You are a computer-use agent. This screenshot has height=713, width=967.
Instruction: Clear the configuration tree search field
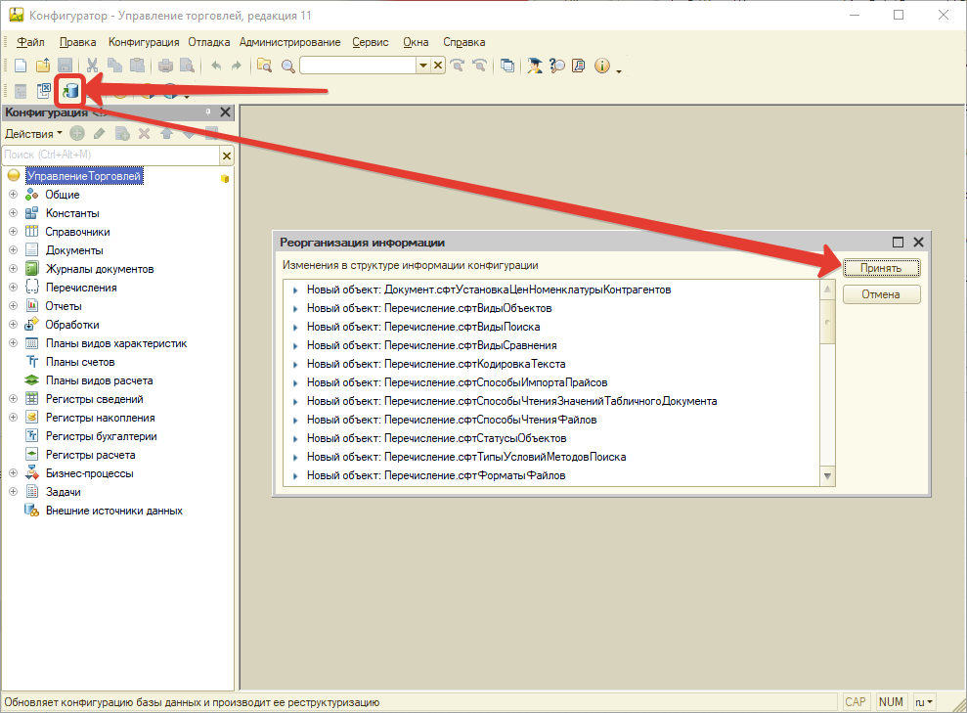(x=227, y=155)
